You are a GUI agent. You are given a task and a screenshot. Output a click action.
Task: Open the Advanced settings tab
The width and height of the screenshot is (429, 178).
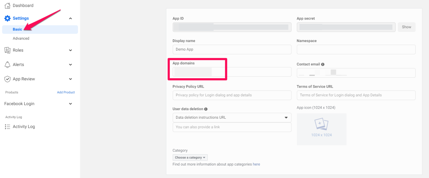tap(21, 38)
